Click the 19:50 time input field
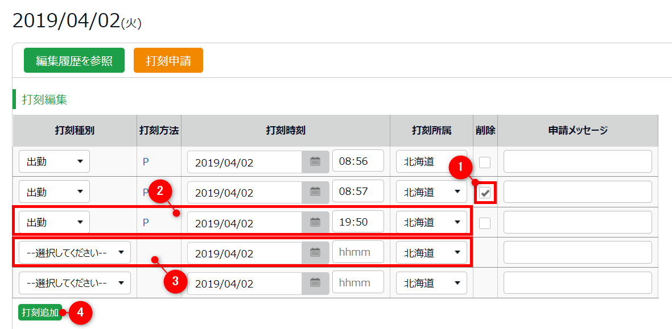672x329 pixels. click(358, 222)
